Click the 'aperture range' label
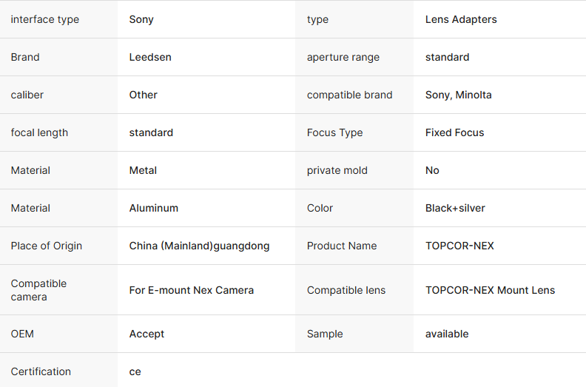Screen dimensions: 586x387 [343, 57]
